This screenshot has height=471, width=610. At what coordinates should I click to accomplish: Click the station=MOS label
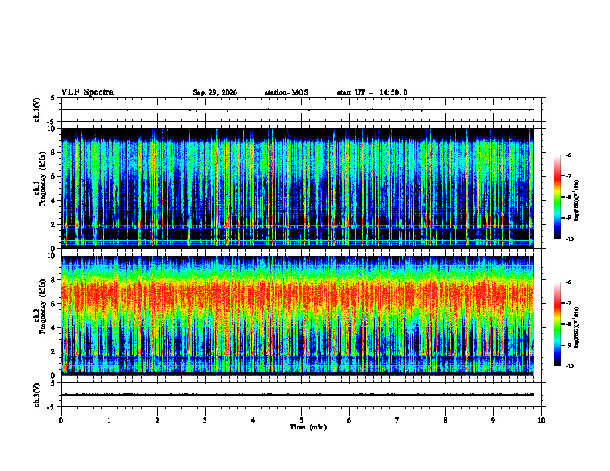coord(287,92)
